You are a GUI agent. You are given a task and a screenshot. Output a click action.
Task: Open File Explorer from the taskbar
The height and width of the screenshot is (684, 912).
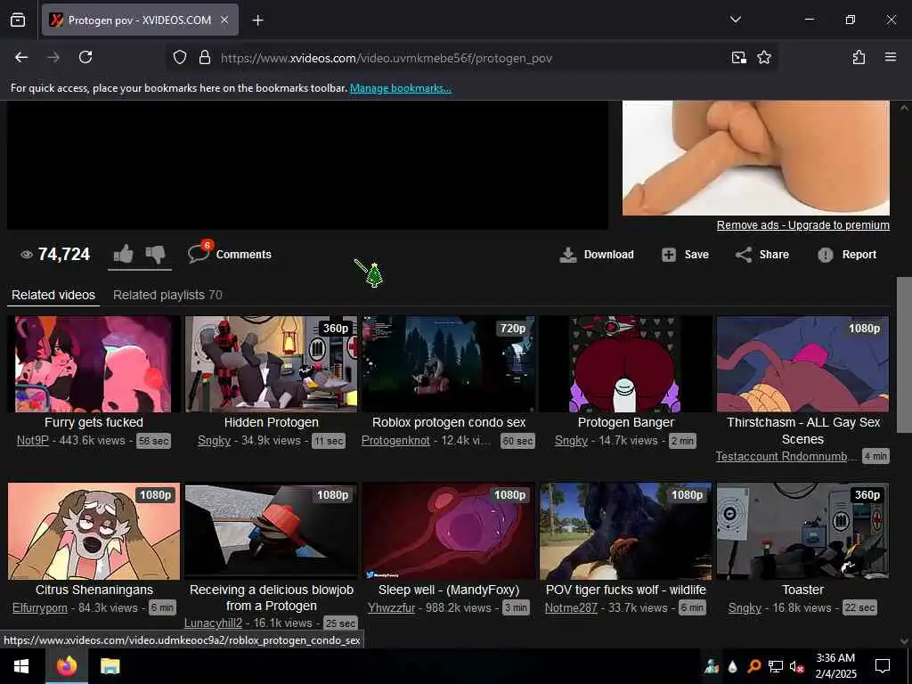point(110,666)
